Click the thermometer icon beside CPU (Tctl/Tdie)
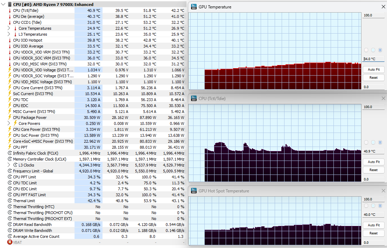The height and width of the screenshot is (248, 387). [10, 10]
